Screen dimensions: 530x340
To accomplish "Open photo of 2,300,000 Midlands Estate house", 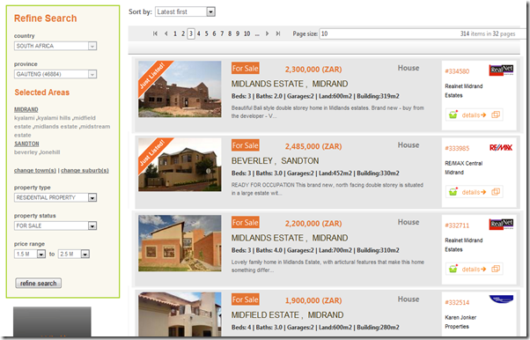I will point(180,89).
